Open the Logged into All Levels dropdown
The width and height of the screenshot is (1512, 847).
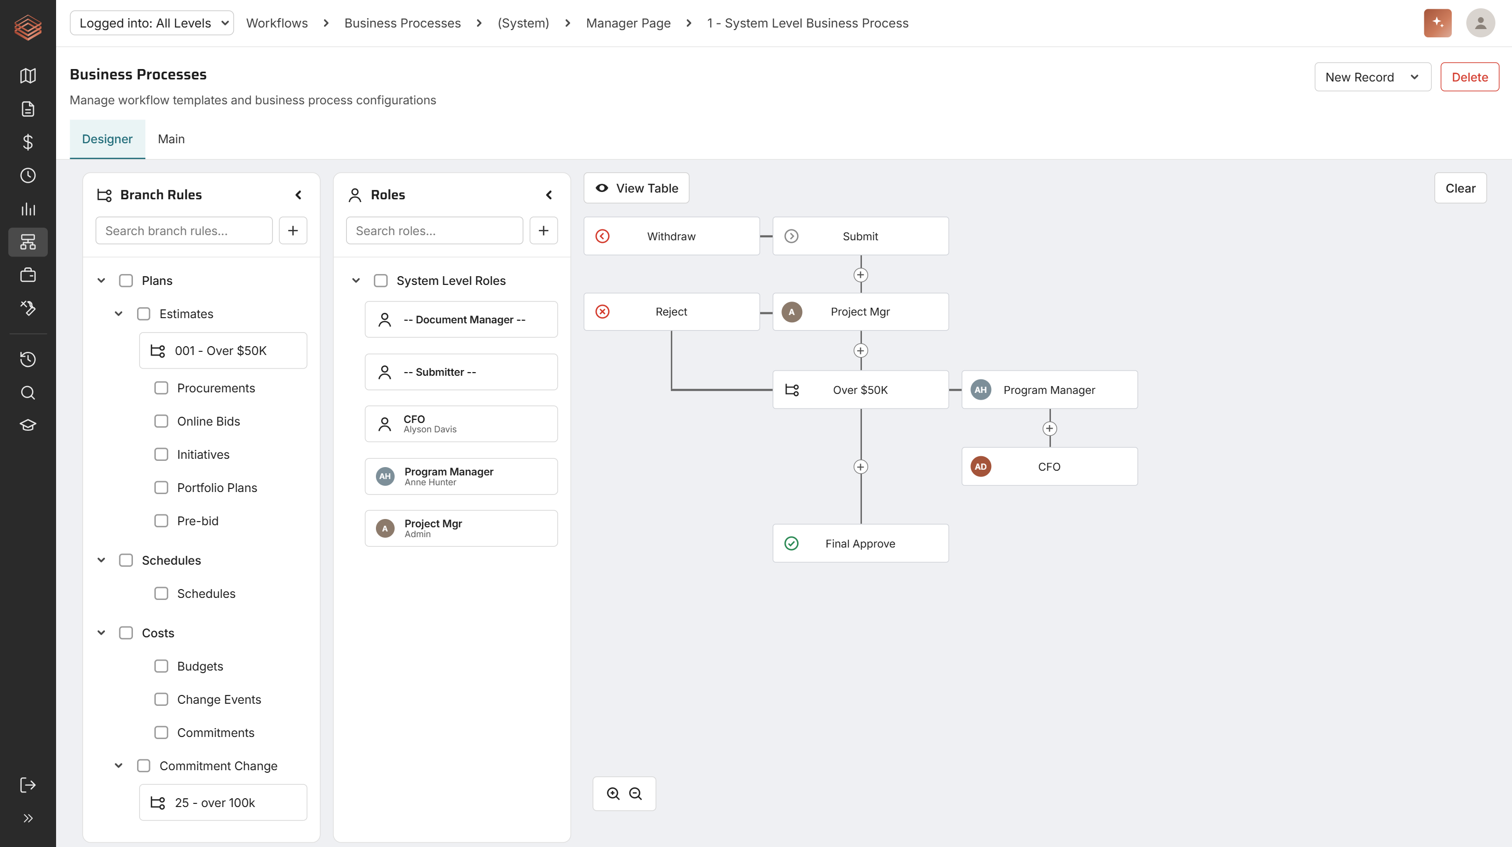click(x=152, y=23)
